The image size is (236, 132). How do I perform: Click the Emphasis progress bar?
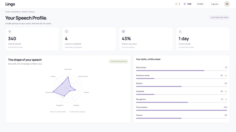[x=182, y=94]
